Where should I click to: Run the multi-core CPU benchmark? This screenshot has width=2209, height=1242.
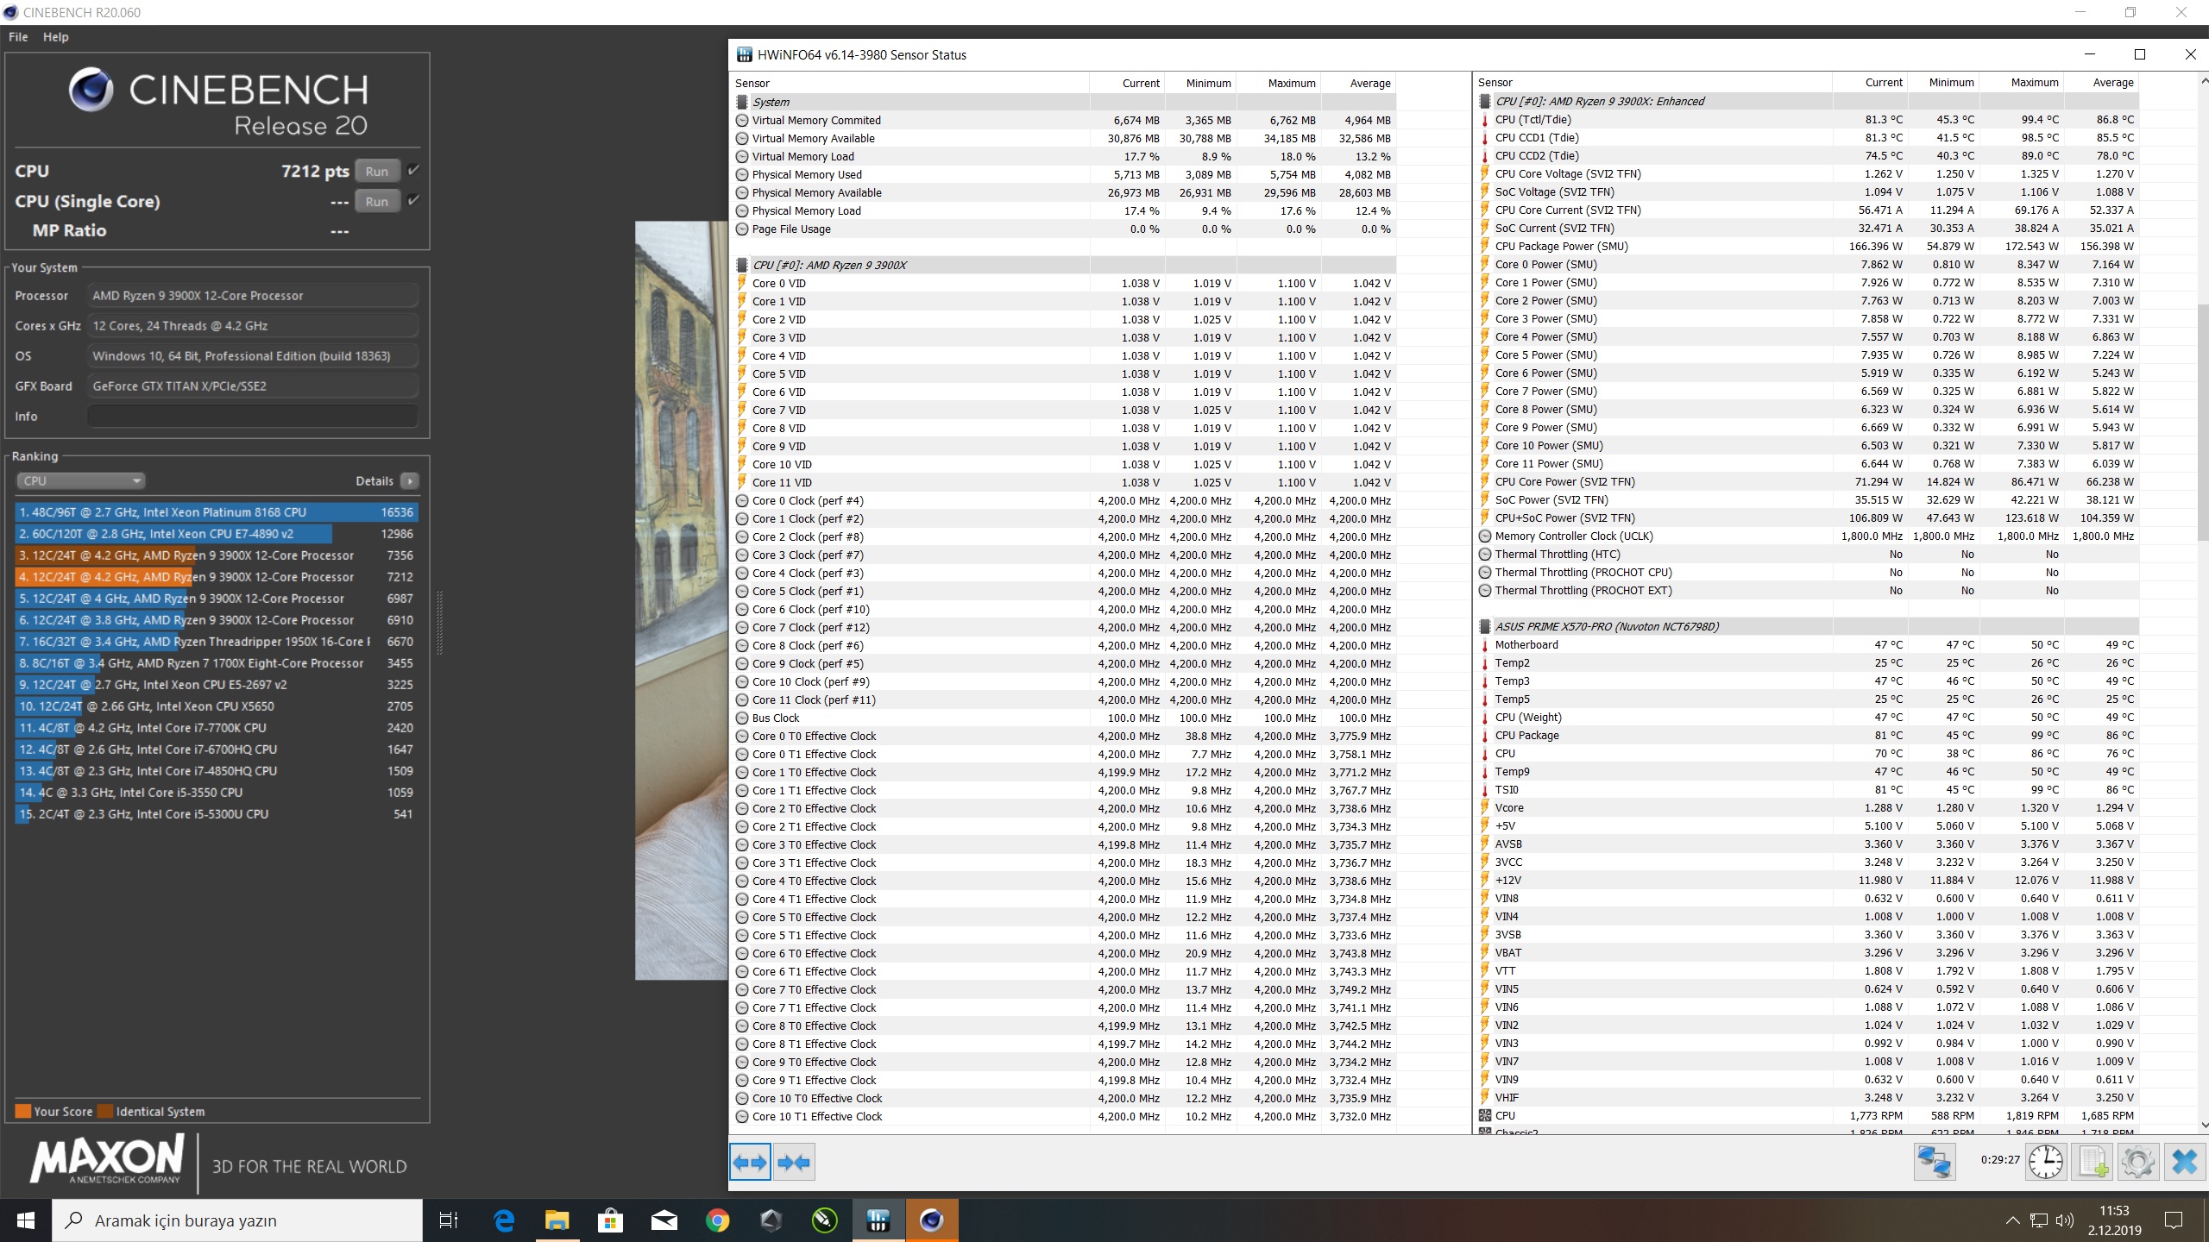pyautogui.click(x=377, y=171)
